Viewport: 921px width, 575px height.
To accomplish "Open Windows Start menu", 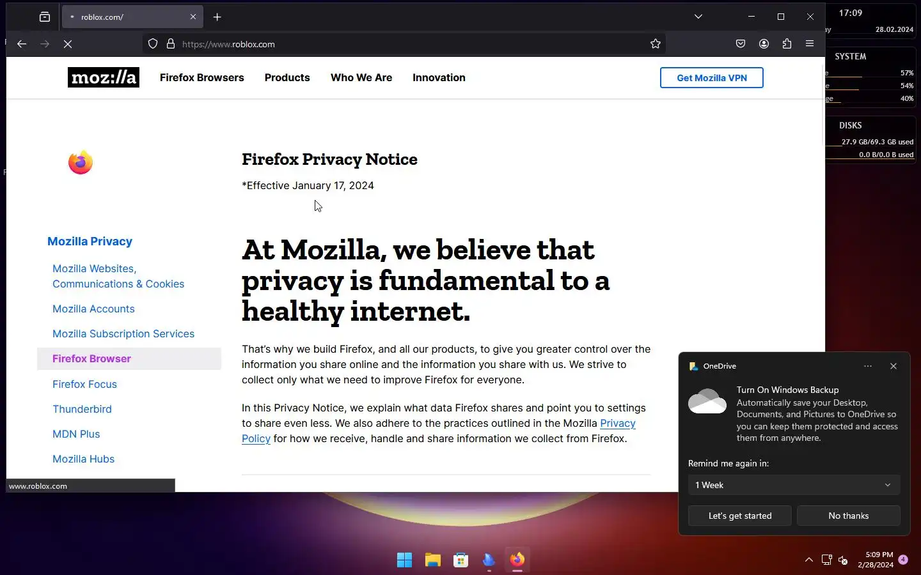I will click(x=404, y=560).
